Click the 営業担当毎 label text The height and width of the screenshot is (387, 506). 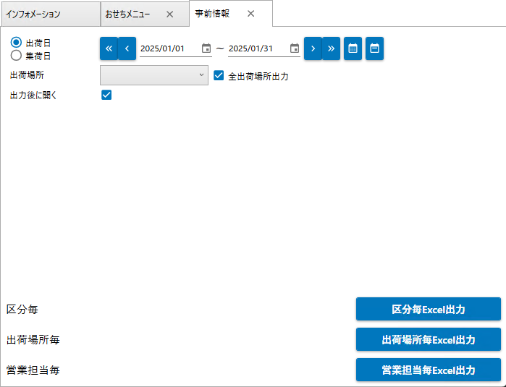pyautogui.click(x=33, y=370)
